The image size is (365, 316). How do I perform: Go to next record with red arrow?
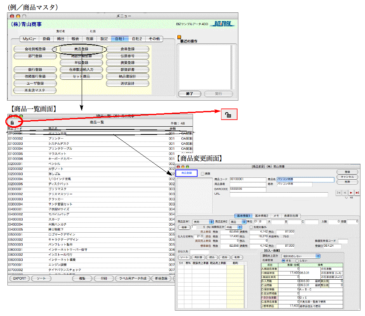[351, 193]
